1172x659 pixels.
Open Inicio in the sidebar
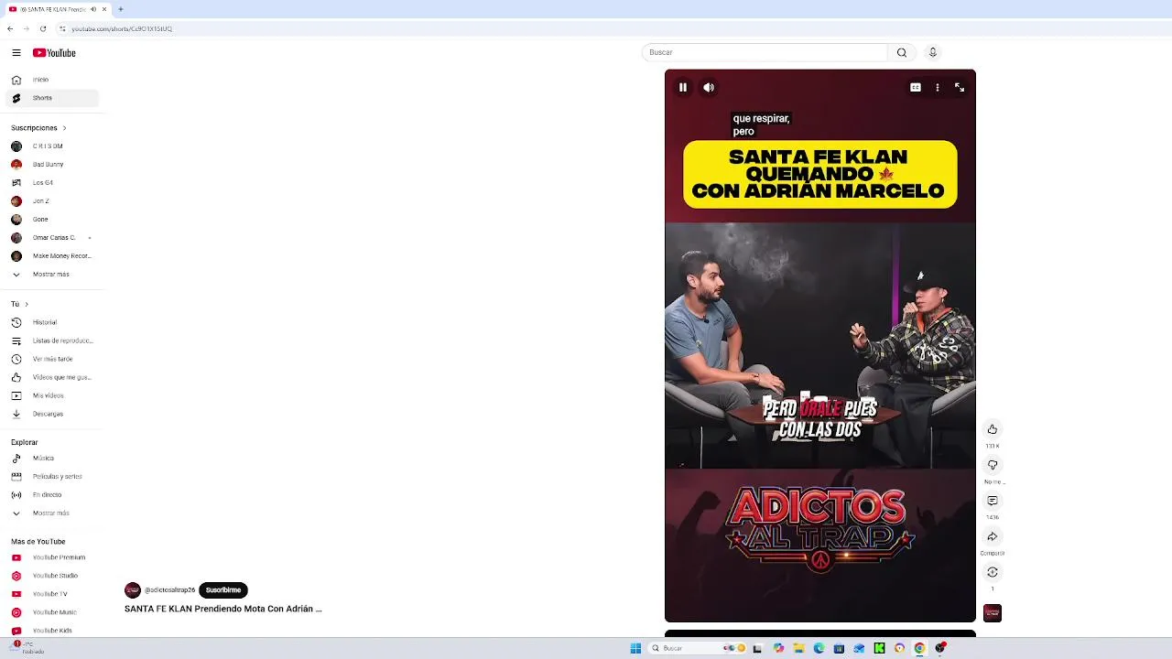(x=53, y=80)
